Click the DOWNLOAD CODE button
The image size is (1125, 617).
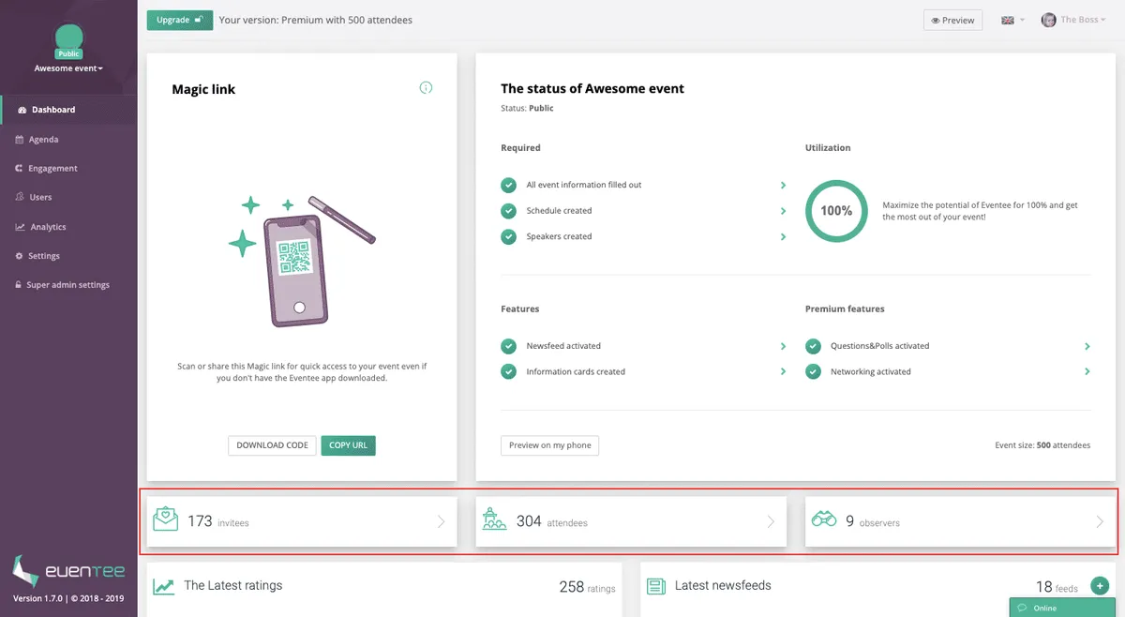pyautogui.click(x=272, y=445)
